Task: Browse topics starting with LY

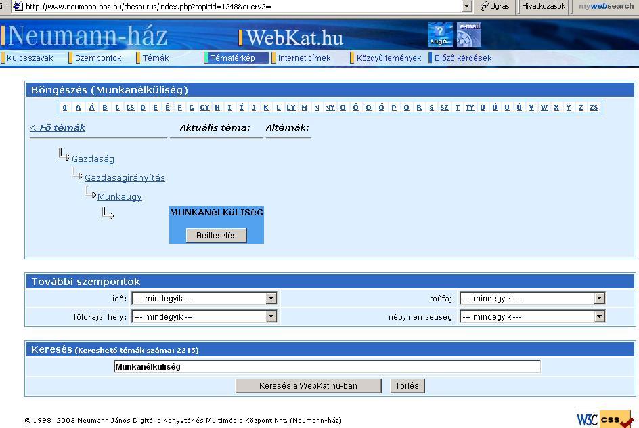Action: tap(291, 107)
